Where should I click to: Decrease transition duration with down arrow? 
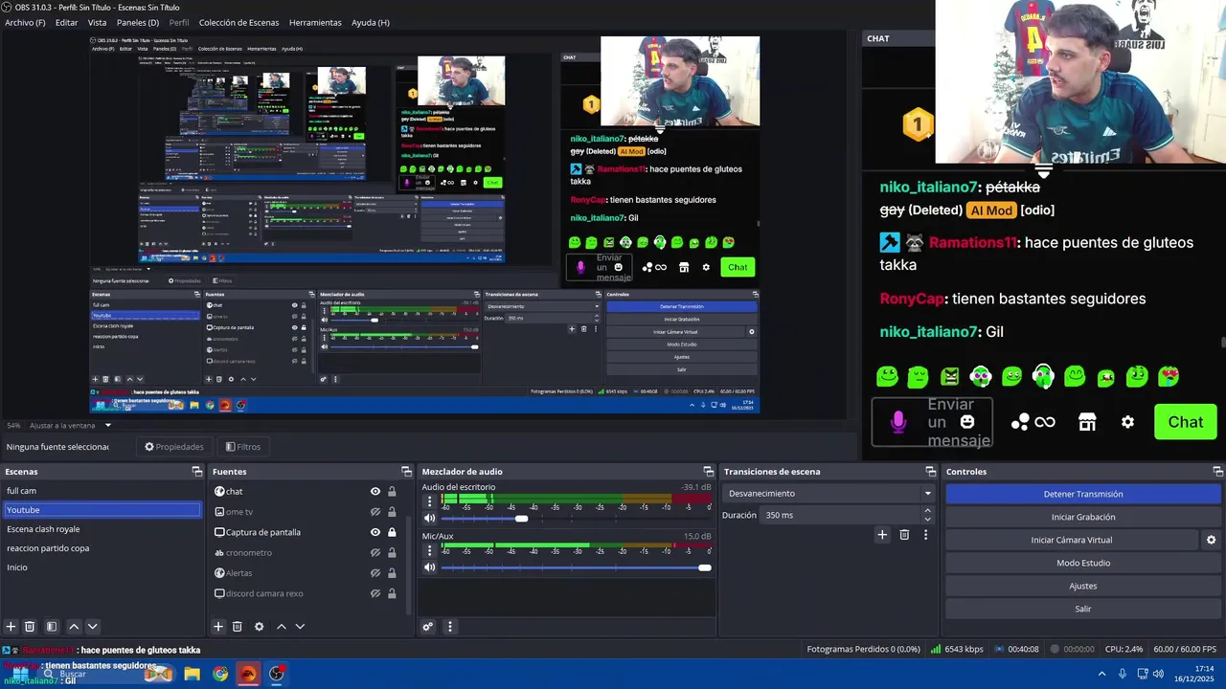tap(927, 520)
